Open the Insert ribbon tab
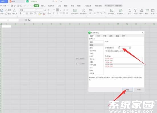The height and width of the screenshot is (113, 157). point(43,6)
